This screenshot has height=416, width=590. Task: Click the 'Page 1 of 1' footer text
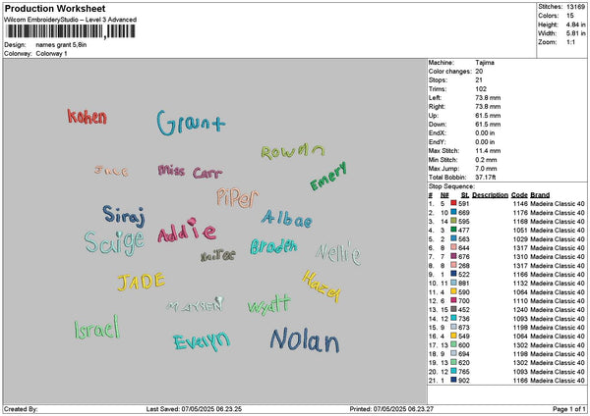569,409
